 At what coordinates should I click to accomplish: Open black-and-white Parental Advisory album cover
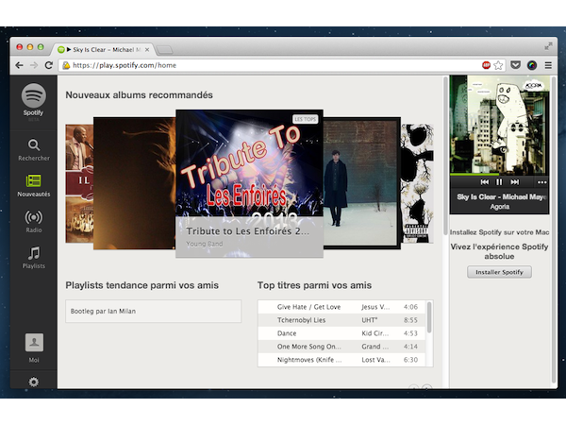[x=417, y=183]
